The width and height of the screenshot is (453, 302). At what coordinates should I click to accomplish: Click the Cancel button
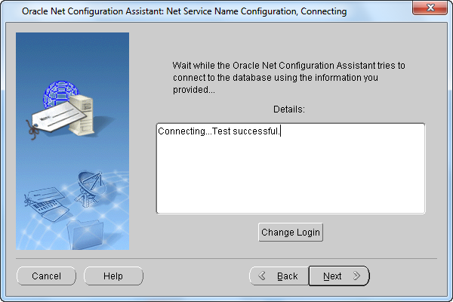46,276
